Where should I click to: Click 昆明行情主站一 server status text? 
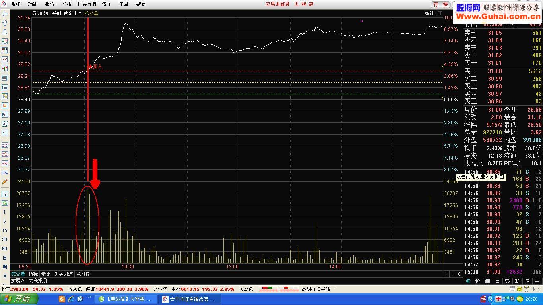(318, 289)
